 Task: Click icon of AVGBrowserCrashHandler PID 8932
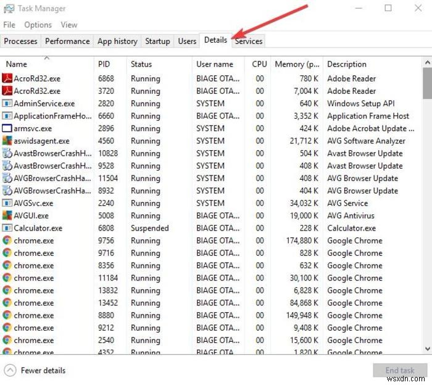tap(7, 190)
